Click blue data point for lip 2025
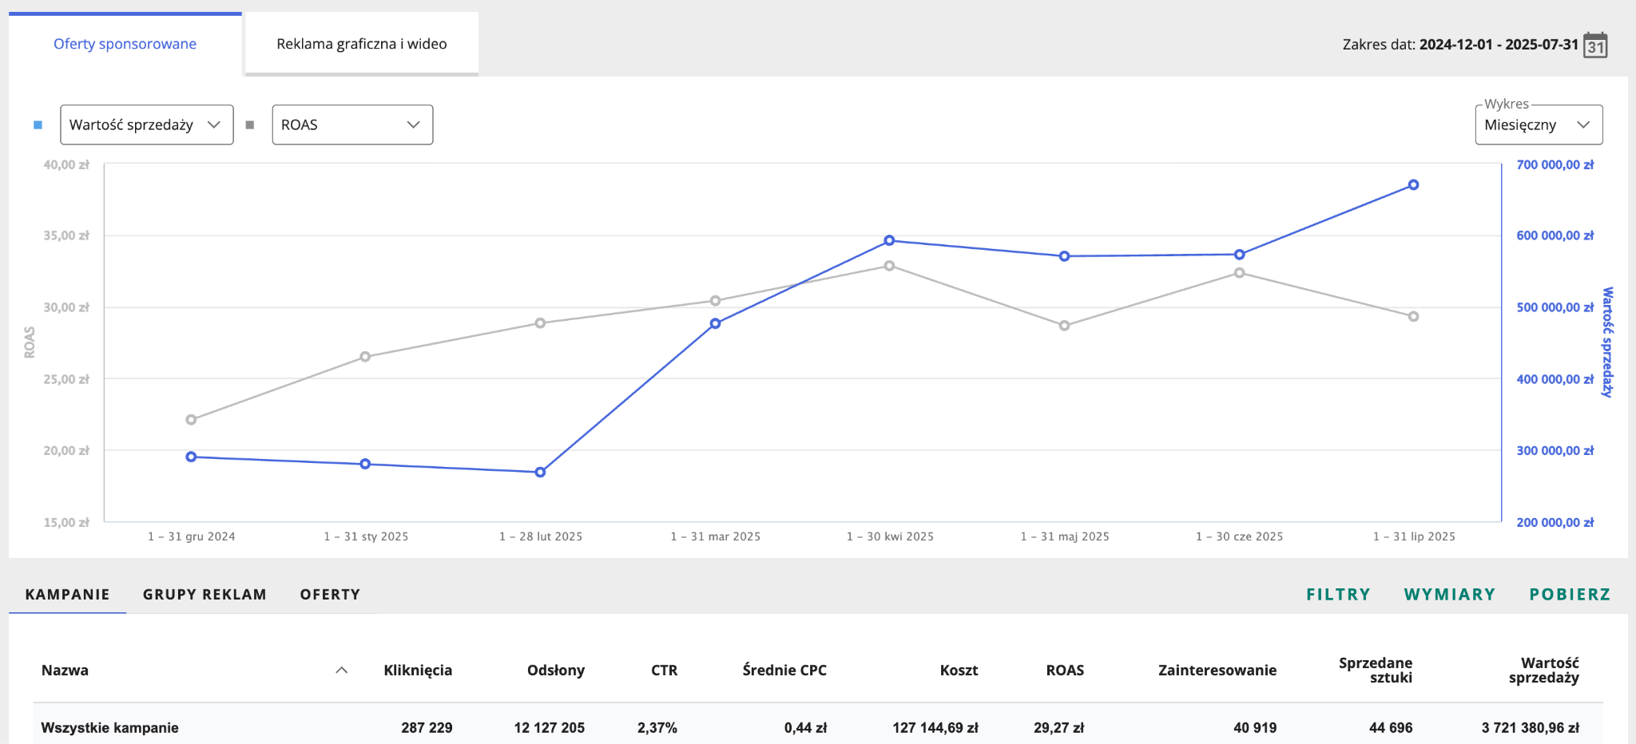The height and width of the screenshot is (744, 1636). [1413, 184]
